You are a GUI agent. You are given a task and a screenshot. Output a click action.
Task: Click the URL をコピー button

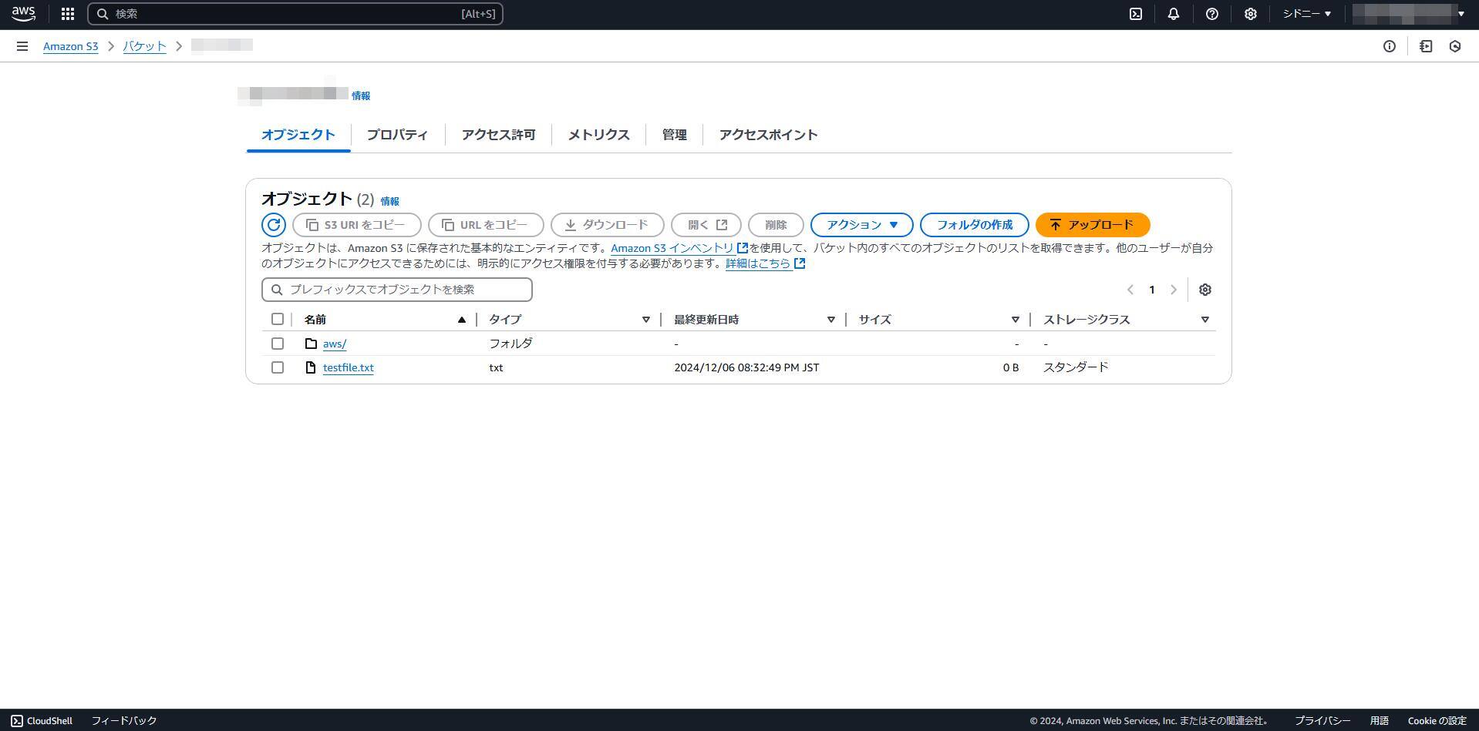[x=486, y=225]
